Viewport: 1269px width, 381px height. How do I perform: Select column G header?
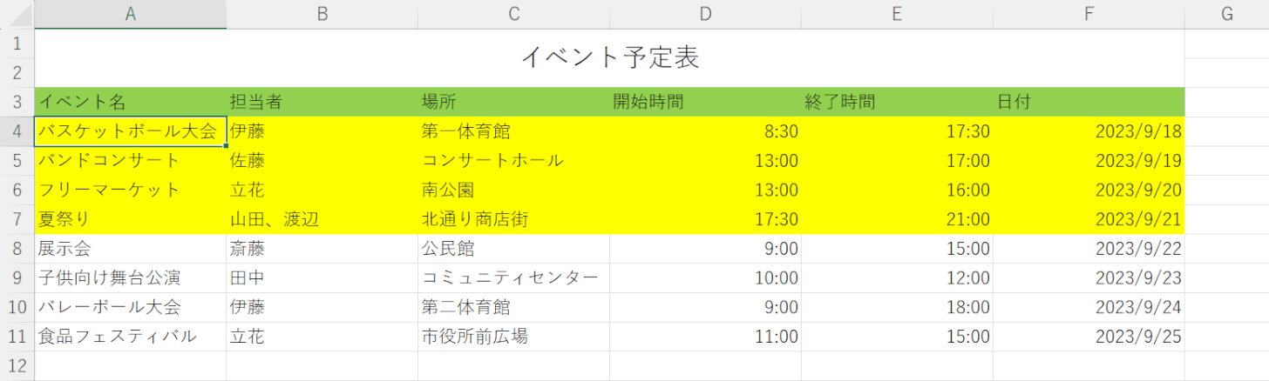click(1227, 14)
